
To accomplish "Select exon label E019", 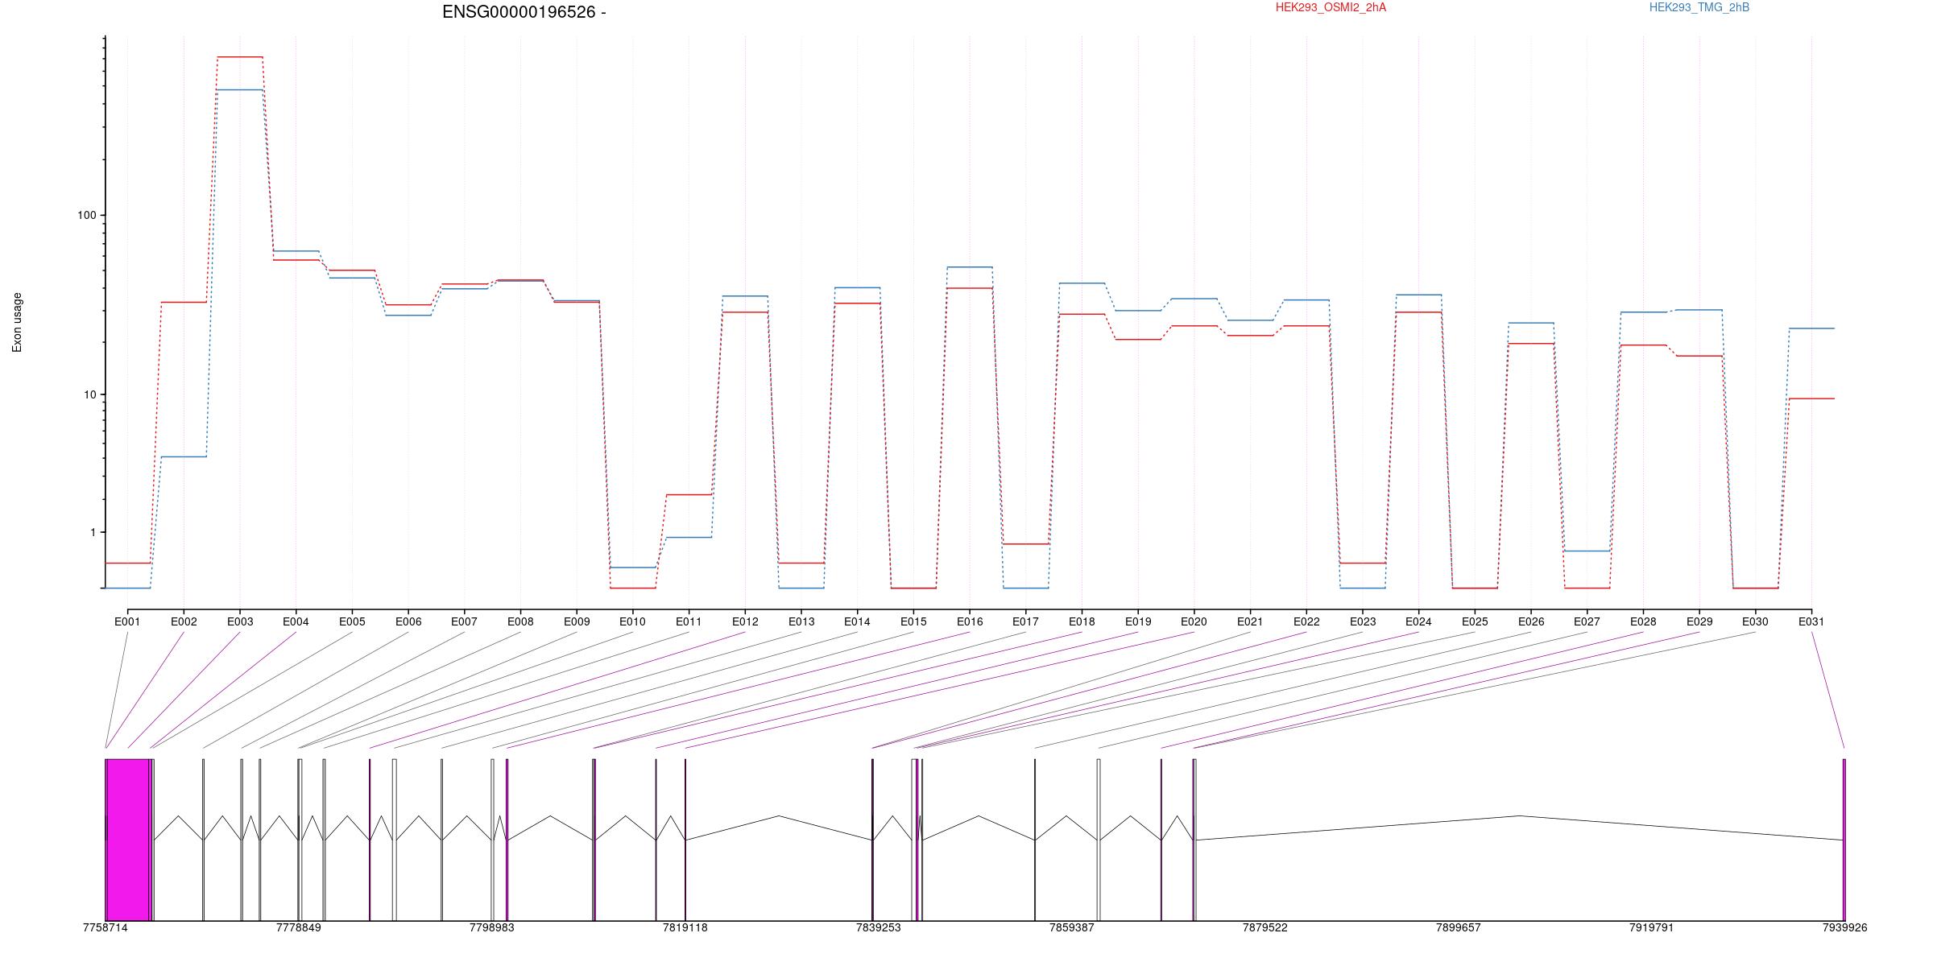I will pos(1138,621).
